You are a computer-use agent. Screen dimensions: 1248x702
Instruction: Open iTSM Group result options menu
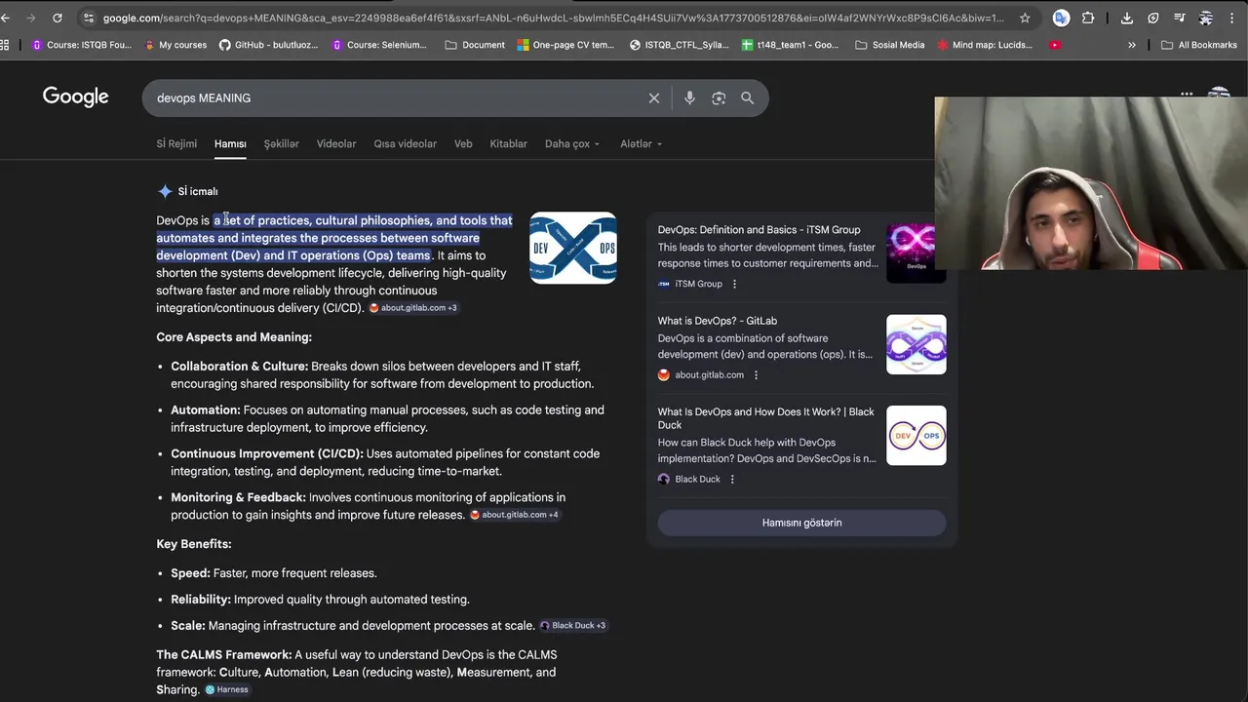tap(734, 284)
